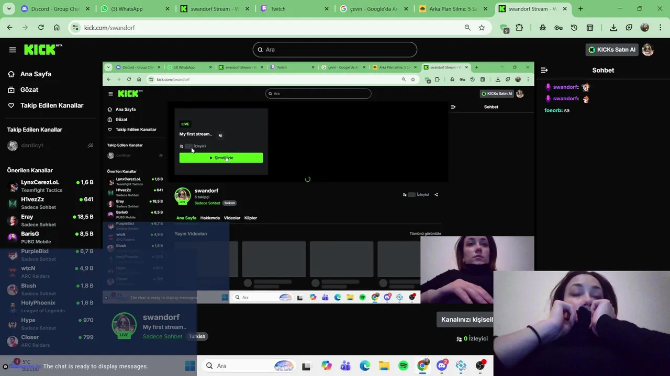Click the KICKs Satın Al button
Viewport: 670px width, 376px height.
click(612, 50)
